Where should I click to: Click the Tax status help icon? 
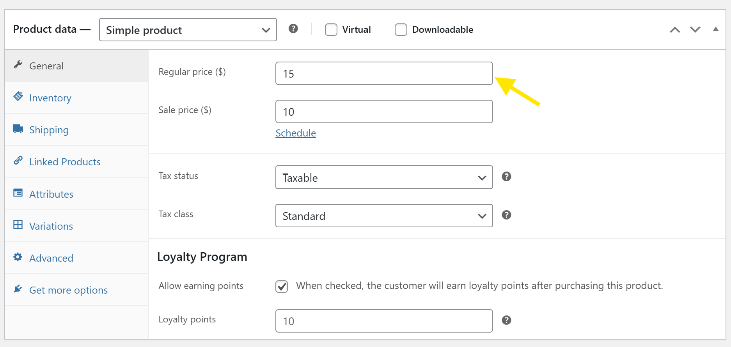pos(506,177)
